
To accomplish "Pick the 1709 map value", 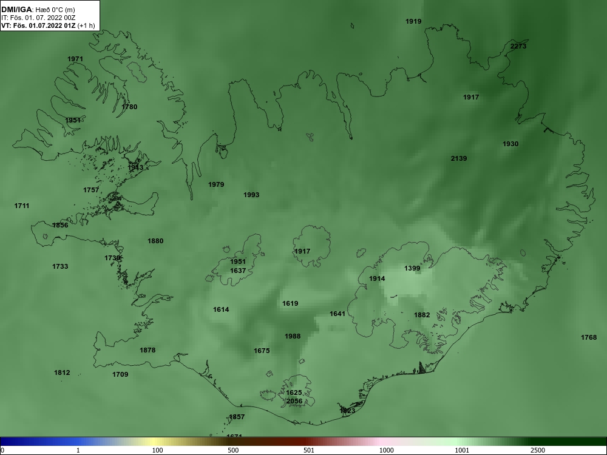I will [120, 374].
